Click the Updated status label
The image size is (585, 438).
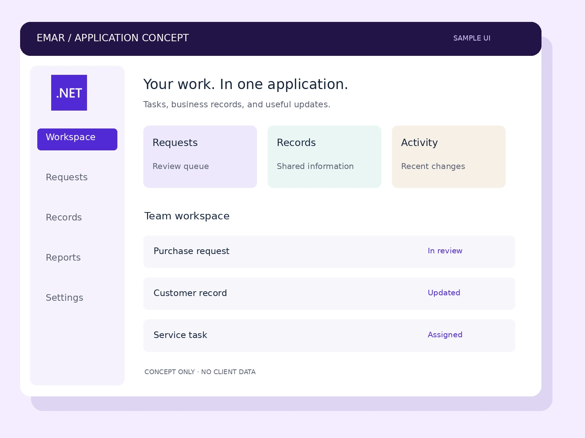click(x=444, y=293)
